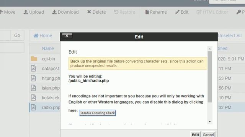Click the /public_html/radio.php path text
This screenshot has height=137, width=245.
click(x=88, y=81)
